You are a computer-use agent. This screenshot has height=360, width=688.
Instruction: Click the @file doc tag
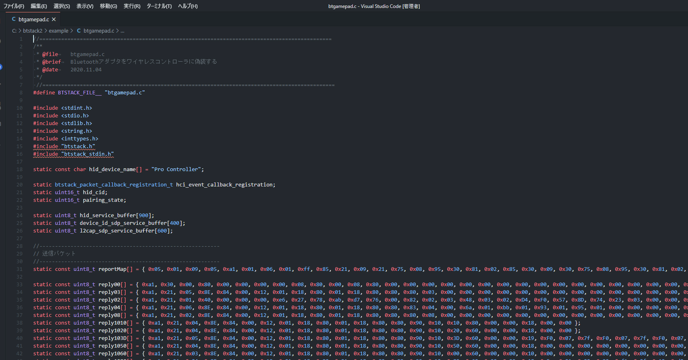tap(50, 54)
